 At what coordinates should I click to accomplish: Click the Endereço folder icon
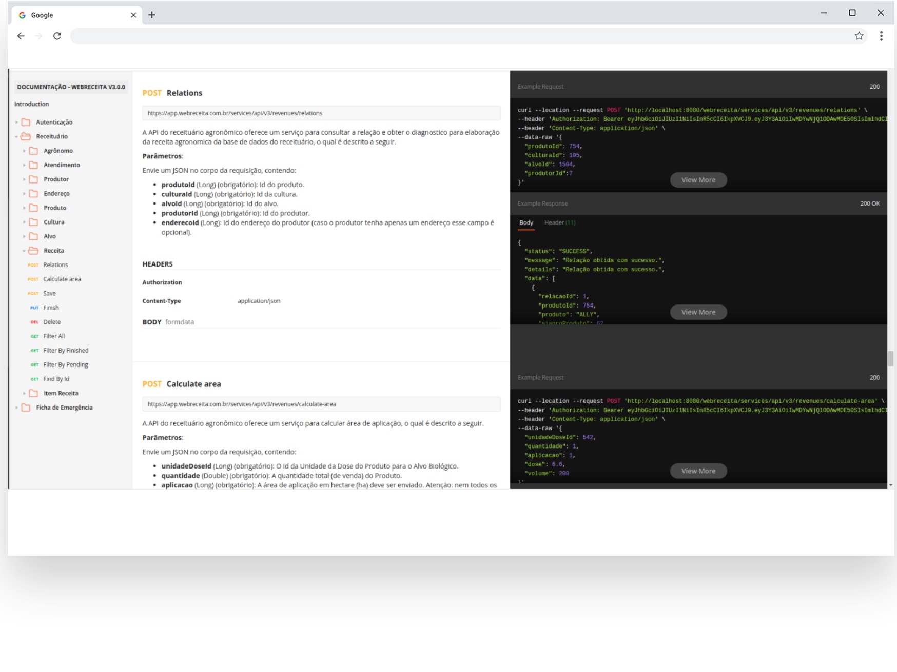point(33,194)
